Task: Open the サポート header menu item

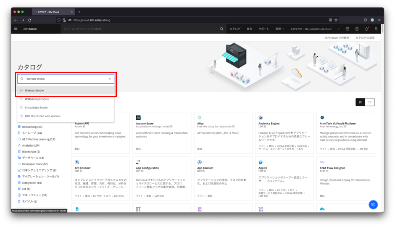Action: click(263, 29)
